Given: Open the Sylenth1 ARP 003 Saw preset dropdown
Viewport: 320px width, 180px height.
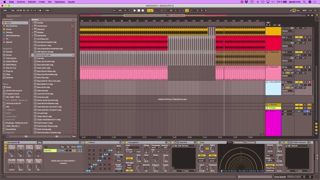Looking at the screenshot, I should pos(183,145).
